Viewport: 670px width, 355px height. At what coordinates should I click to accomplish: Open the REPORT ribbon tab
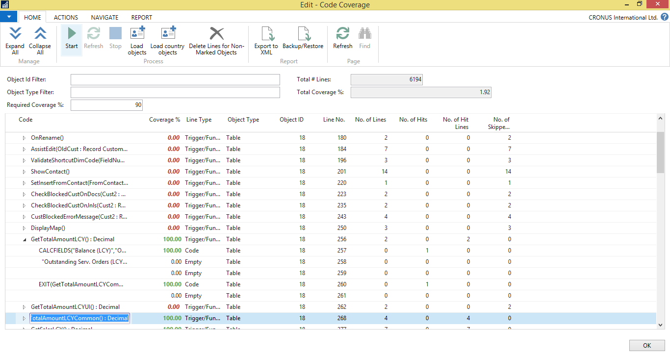coord(141,17)
